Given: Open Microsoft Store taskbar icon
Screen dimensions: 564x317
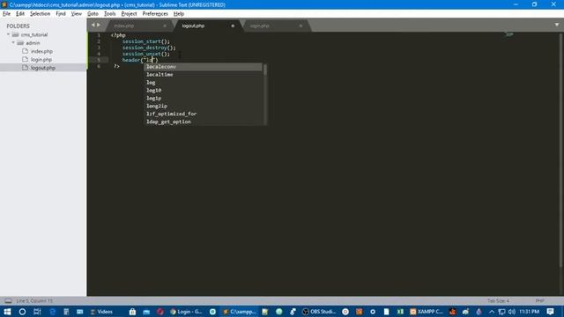Looking at the screenshot, I should click(132, 312).
